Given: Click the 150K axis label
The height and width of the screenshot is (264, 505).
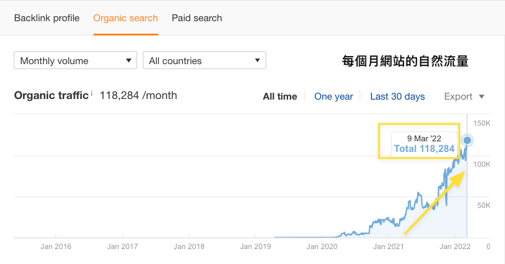Looking at the screenshot, I should coord(483,123).
